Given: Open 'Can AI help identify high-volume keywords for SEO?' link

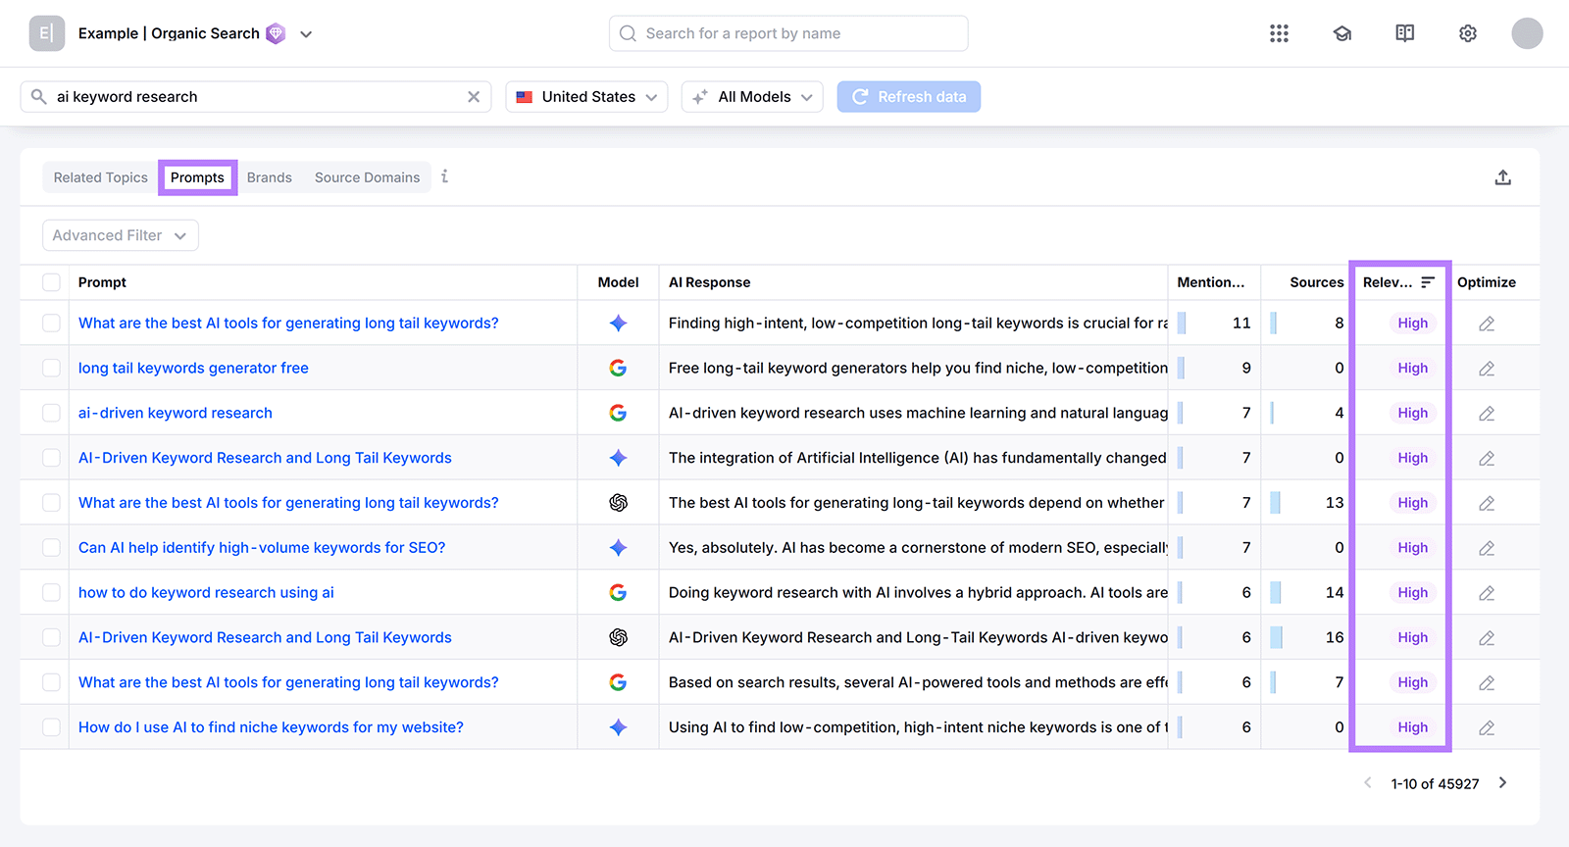Looking at the screenshot, I should (262, 547).
